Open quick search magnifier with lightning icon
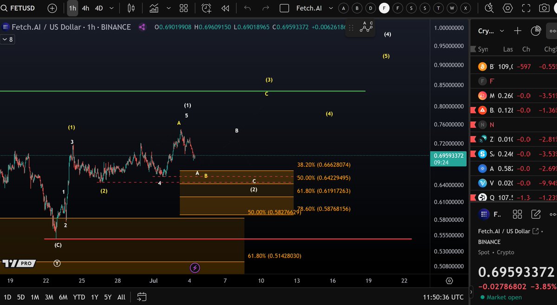This screenshot has height=305, width=557. click(489, 8)
